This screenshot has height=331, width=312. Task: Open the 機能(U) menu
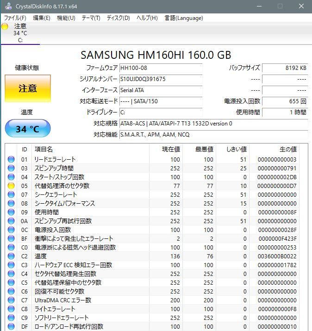tap(66, 18)
